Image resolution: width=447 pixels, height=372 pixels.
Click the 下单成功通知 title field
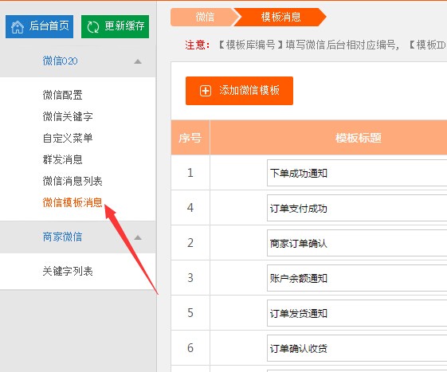pos(357,173)
